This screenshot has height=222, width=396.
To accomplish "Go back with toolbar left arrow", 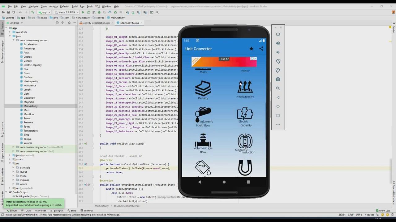I will pyautogui.click(x=20, y=12).
